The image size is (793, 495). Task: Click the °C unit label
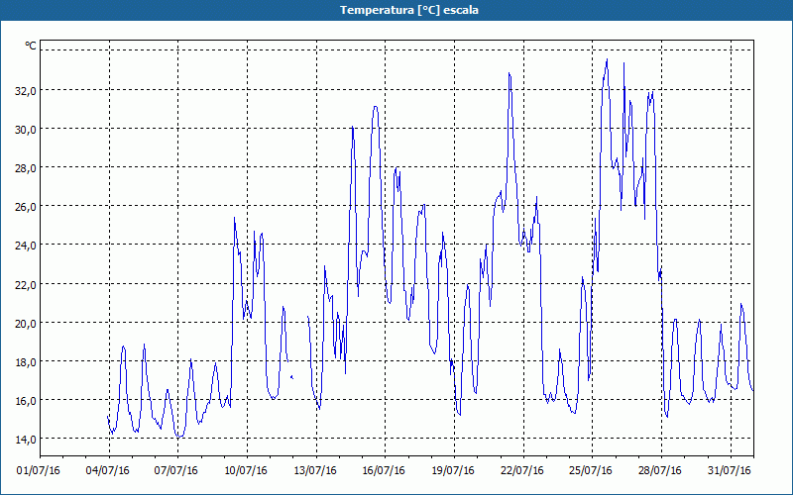coord(31,46)
